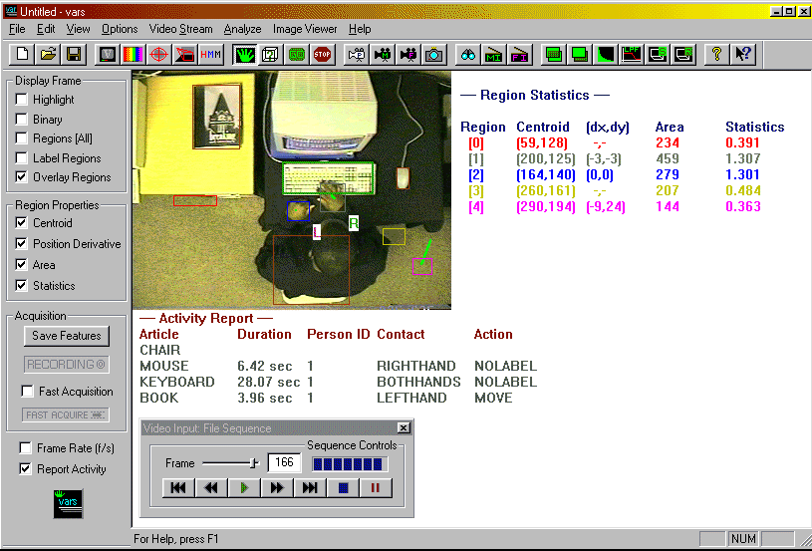
Task: Click the HMM toolbar button
Action: [210, 54]
